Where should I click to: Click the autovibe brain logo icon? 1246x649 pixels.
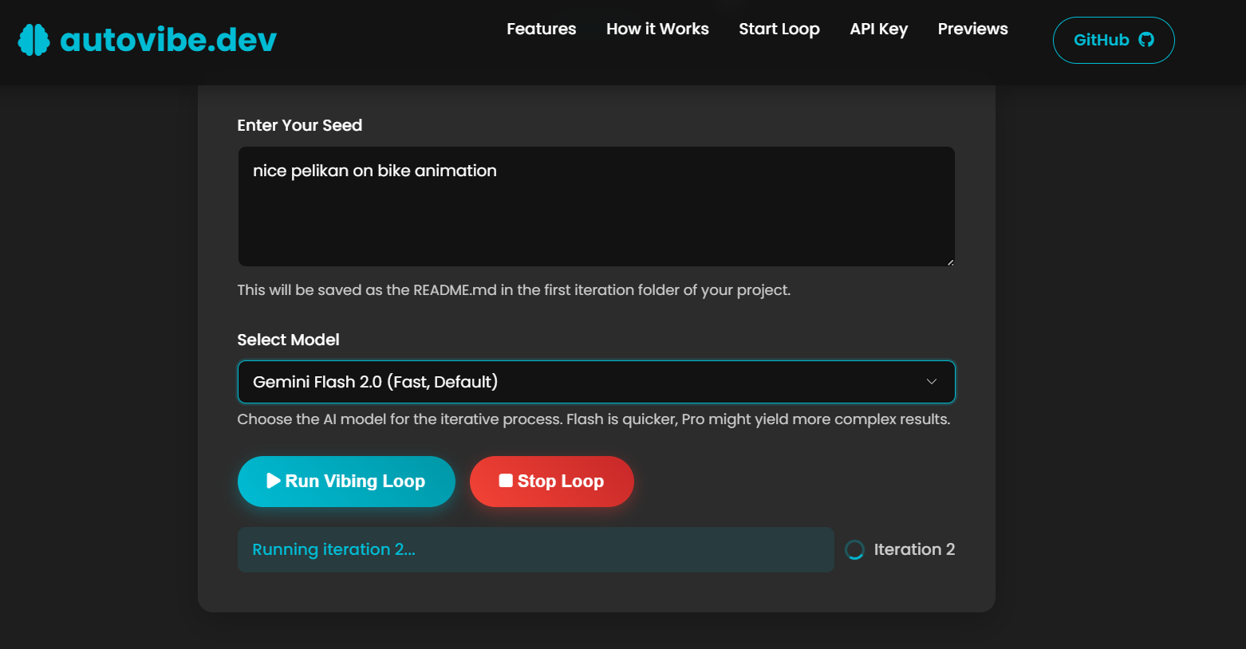(x=34, y=40)
